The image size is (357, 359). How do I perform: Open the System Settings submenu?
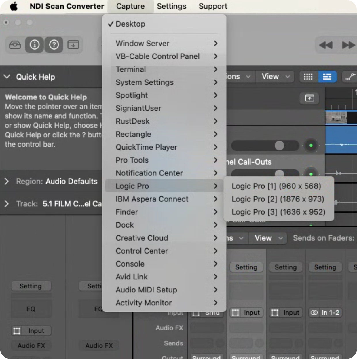pos(164,82)
